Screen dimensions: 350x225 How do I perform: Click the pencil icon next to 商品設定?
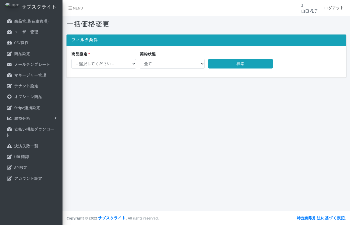tap(9, 53)
